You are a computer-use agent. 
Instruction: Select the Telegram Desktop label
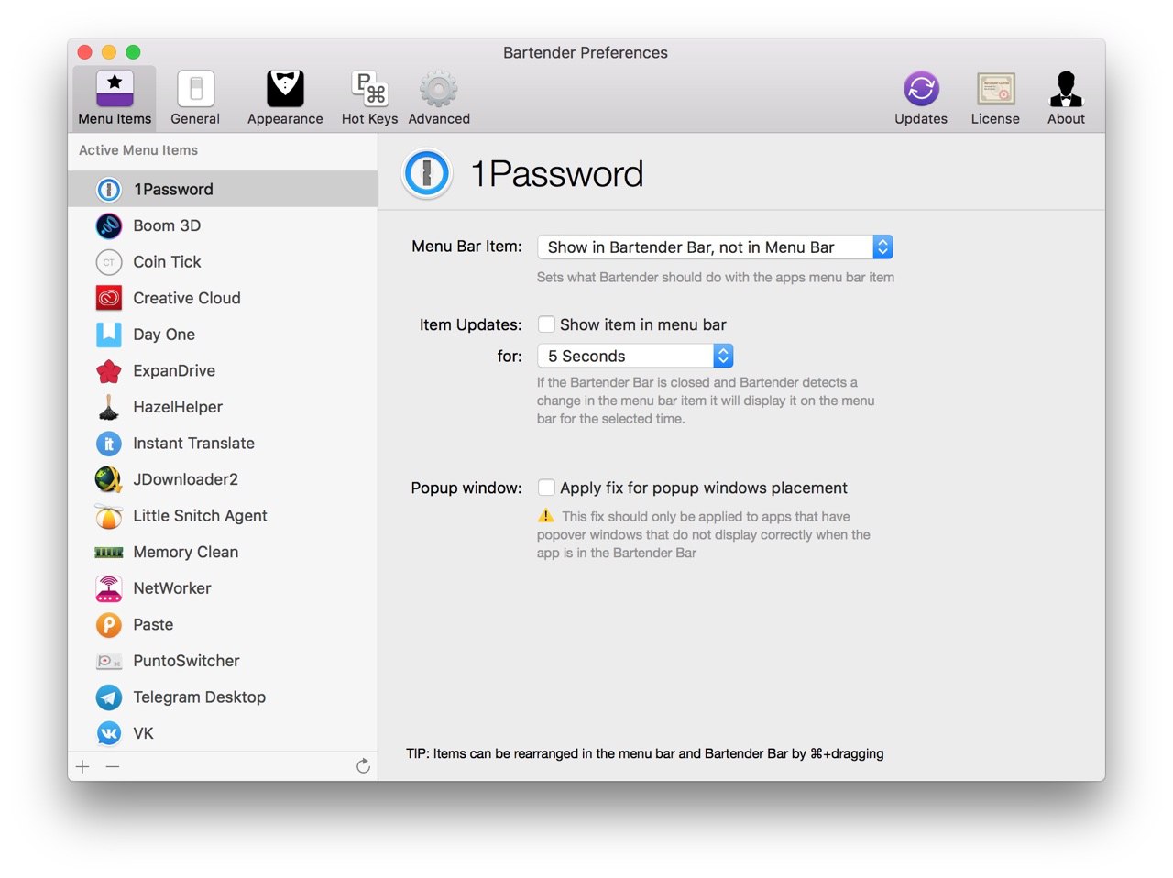coord(199,697)
